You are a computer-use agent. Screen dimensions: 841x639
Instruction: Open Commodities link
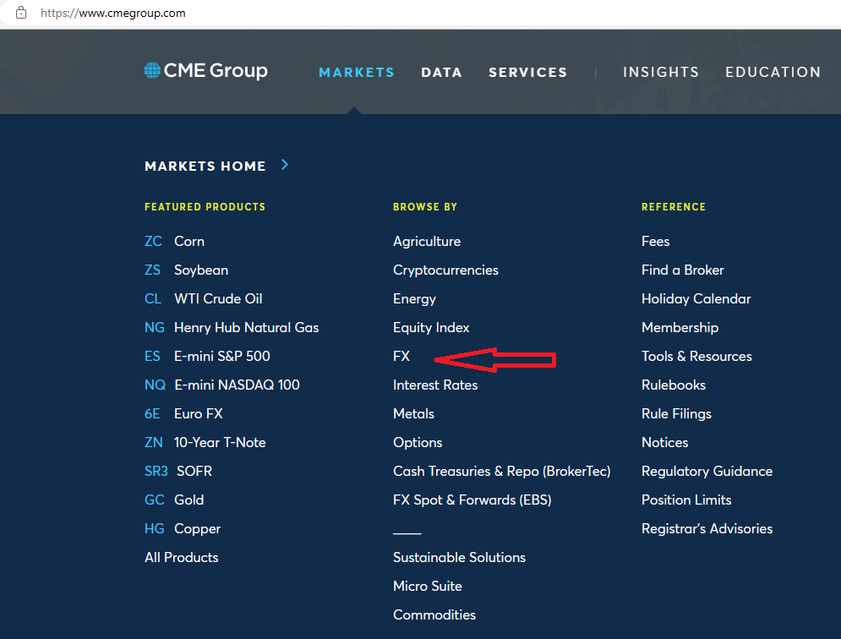pyautogui.click(x=434, y=614)
